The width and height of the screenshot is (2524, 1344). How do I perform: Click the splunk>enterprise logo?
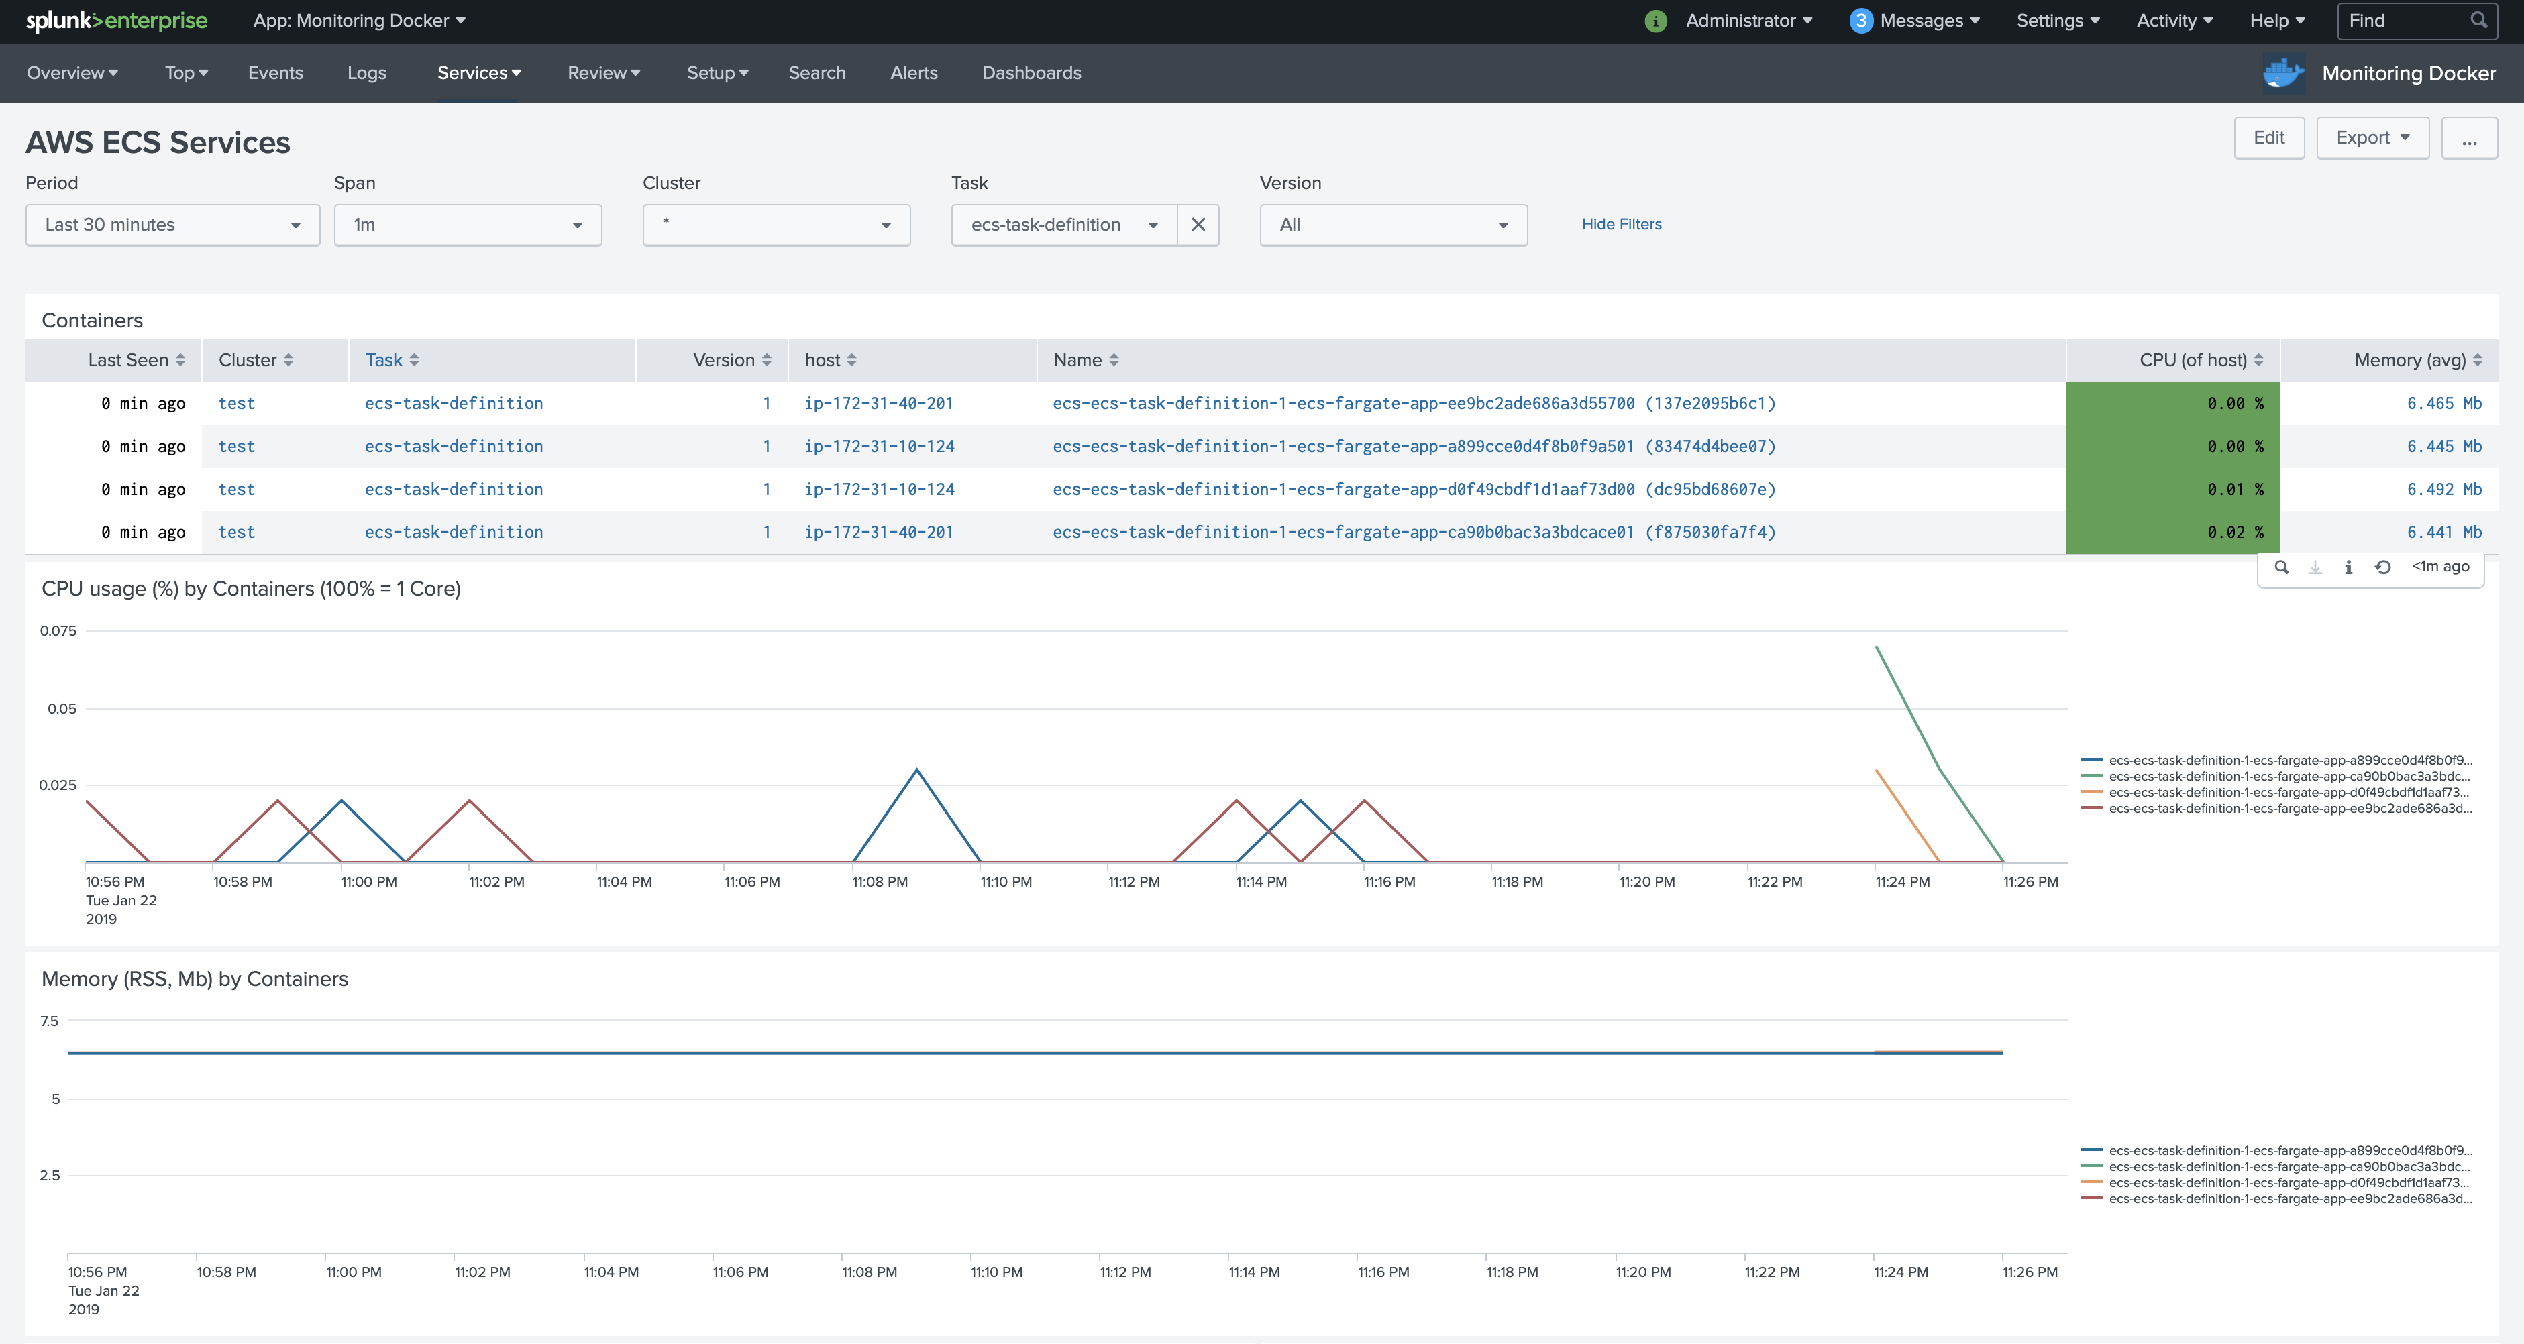(117, 21)
